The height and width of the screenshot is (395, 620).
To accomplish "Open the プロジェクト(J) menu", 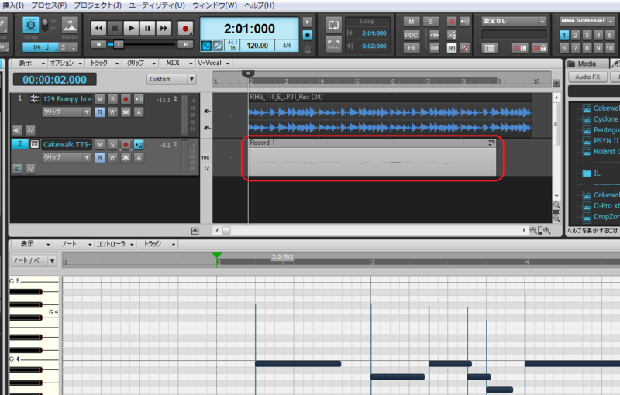I will pyautogui.click(x=98, y=5).
